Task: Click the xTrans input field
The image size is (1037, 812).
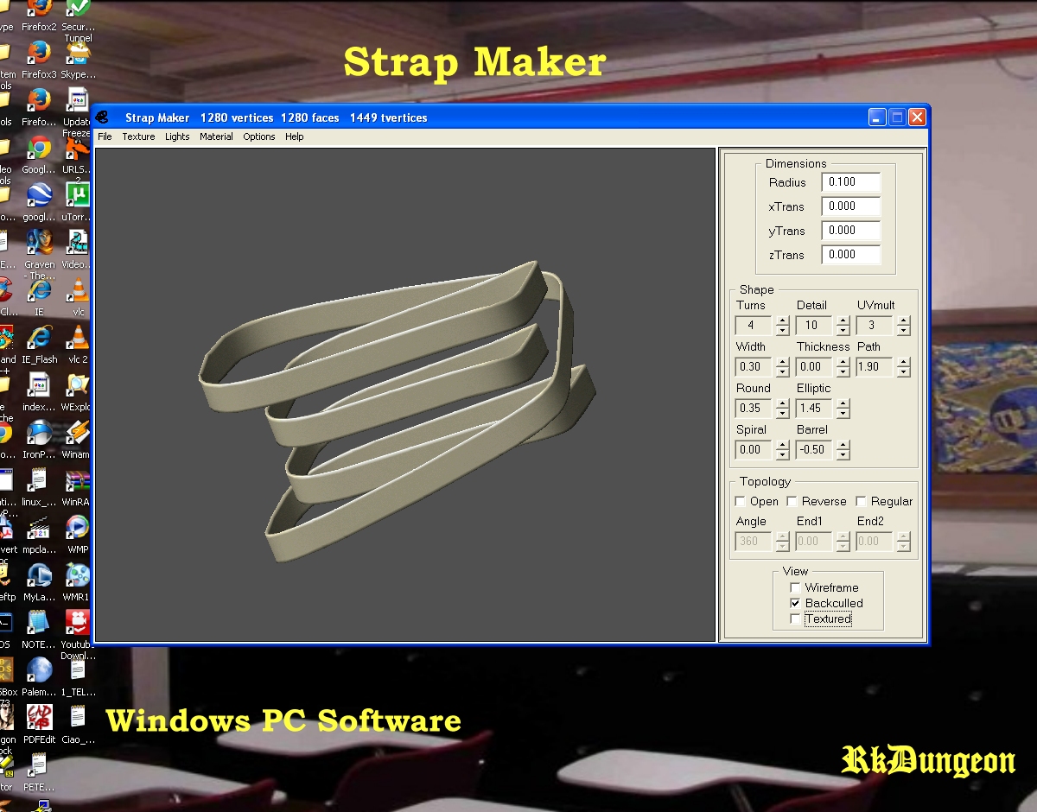Action: (851, 206)
